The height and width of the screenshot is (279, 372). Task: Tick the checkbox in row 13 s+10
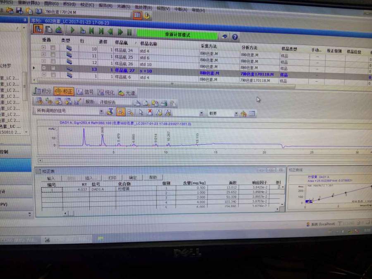(x=53, y=68)
